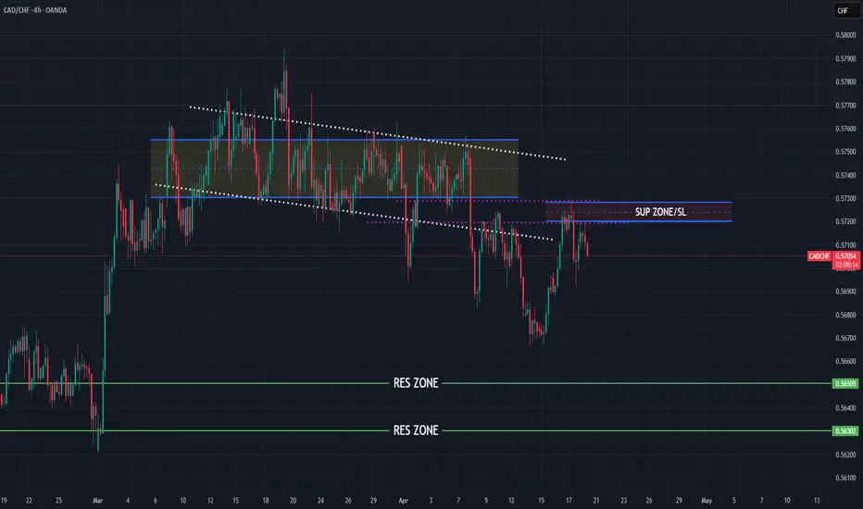Click the 0.57100 price axis label
Screen dimensions: 863x509
pyautogui.click(x=845, y=245)
